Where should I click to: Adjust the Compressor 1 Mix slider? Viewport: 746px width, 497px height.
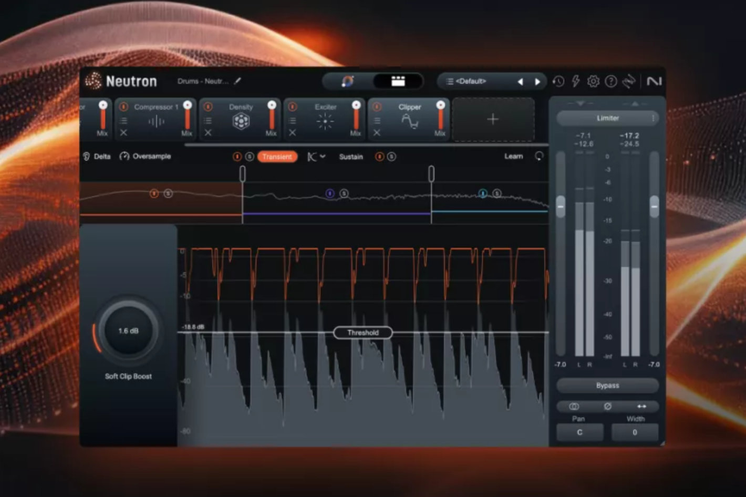click(x=187, y=117)
